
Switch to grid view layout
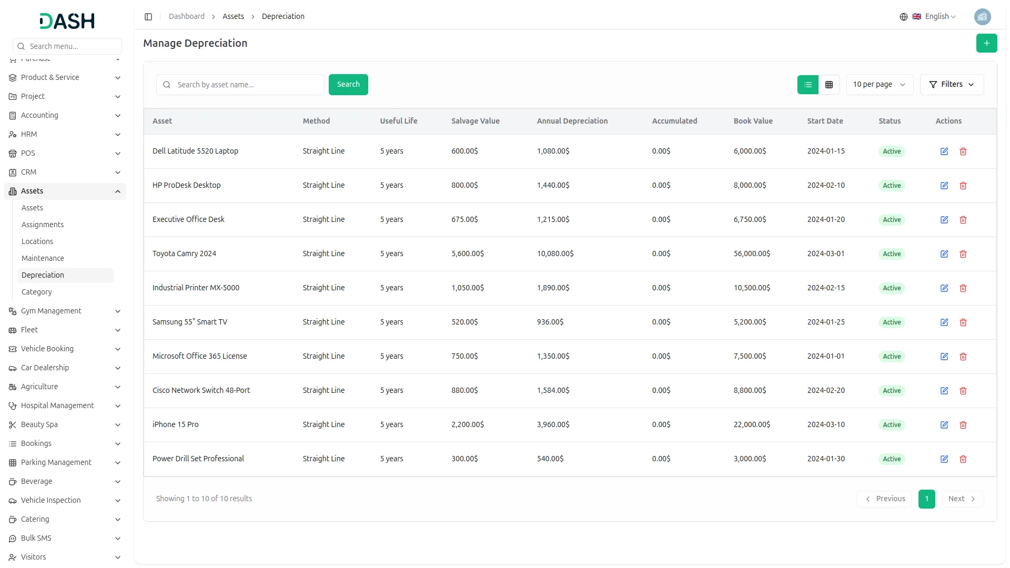(829, 84)
